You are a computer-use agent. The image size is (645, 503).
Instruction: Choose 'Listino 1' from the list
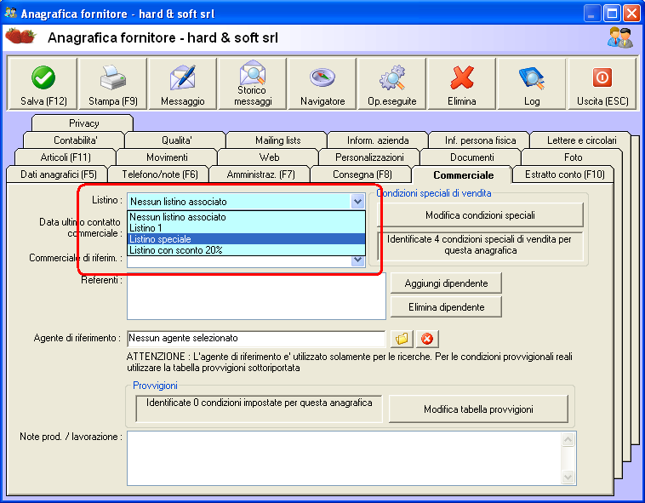point(246,228)
